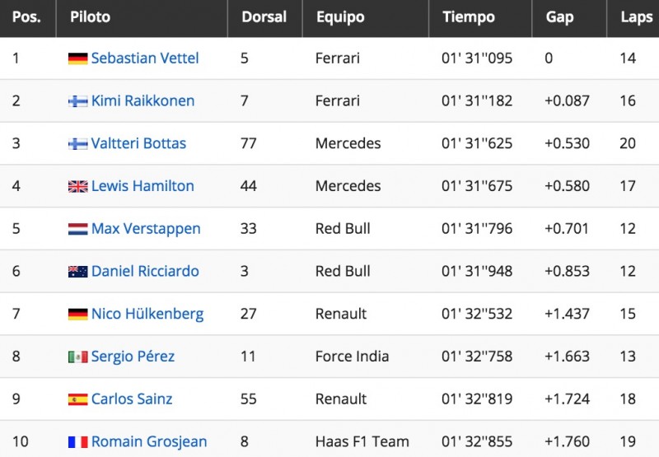Click the Mexican flag beside Sergio Pérez
This screenshot has width=659, height=457.
click(77, 357)
